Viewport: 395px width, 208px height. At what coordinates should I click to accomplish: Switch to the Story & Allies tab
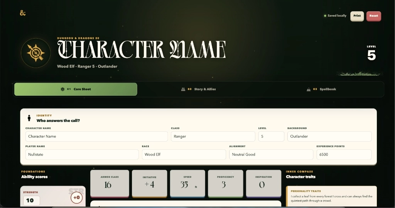(x=199, y=89)
